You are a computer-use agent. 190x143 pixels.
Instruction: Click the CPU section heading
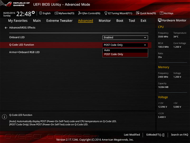[x=161, y=27]
